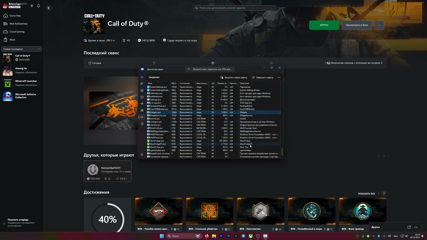Select Minecraft Launcher in recent list

click(21, 83)
